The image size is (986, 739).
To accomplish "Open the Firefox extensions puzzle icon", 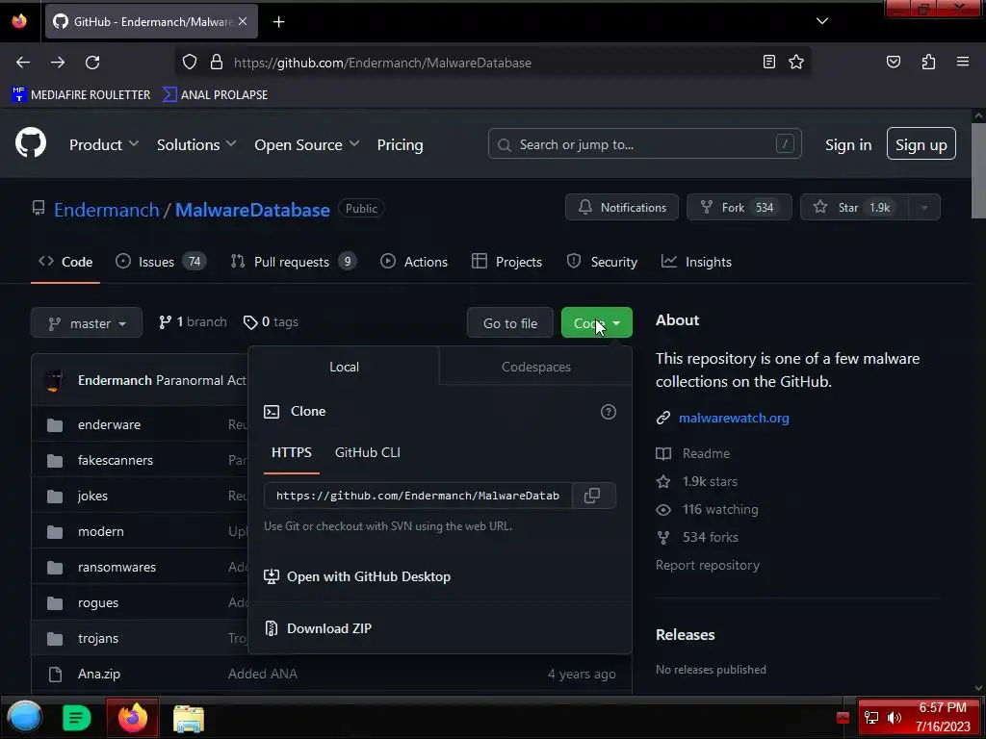I will [x=928, y=62].
